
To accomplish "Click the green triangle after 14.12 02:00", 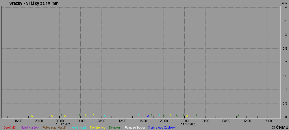I will click(x=197, y=116).
